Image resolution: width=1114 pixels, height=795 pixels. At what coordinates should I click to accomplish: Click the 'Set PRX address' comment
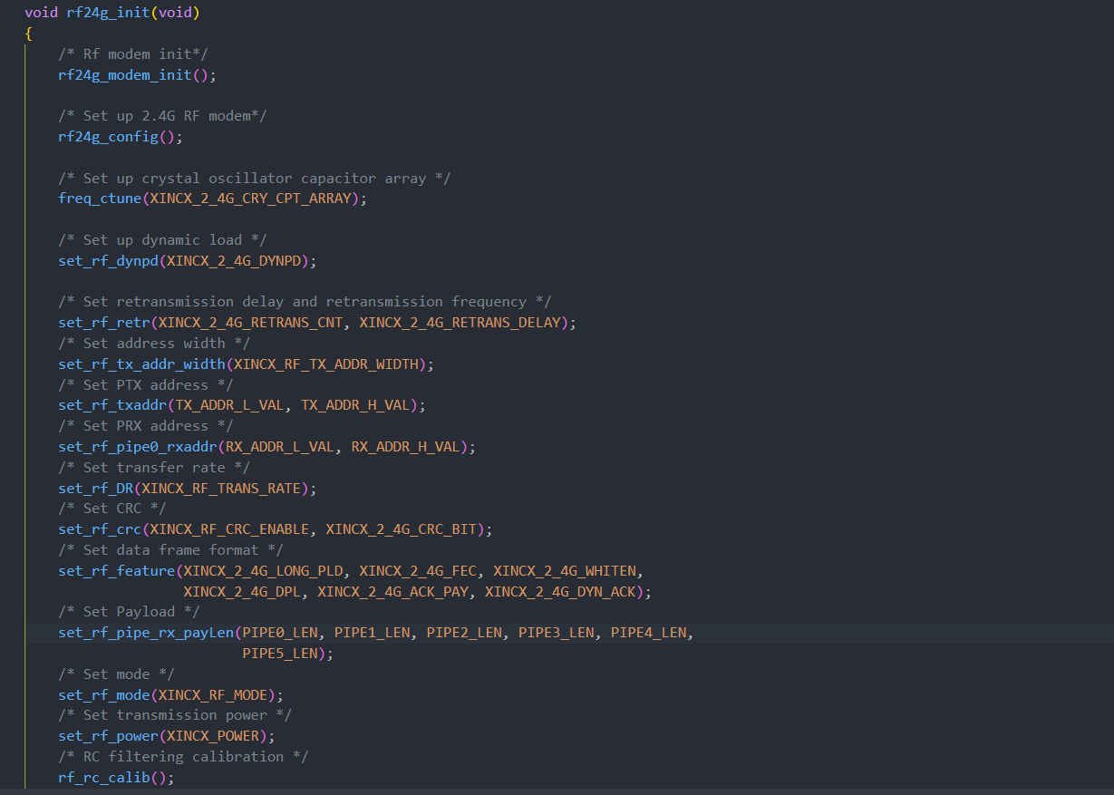146,426
